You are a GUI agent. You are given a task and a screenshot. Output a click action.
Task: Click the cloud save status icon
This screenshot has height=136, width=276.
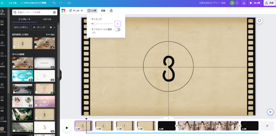tap(69, 3)
